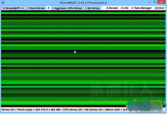Minimize the StressMyPC window

(x=149, y=2)
